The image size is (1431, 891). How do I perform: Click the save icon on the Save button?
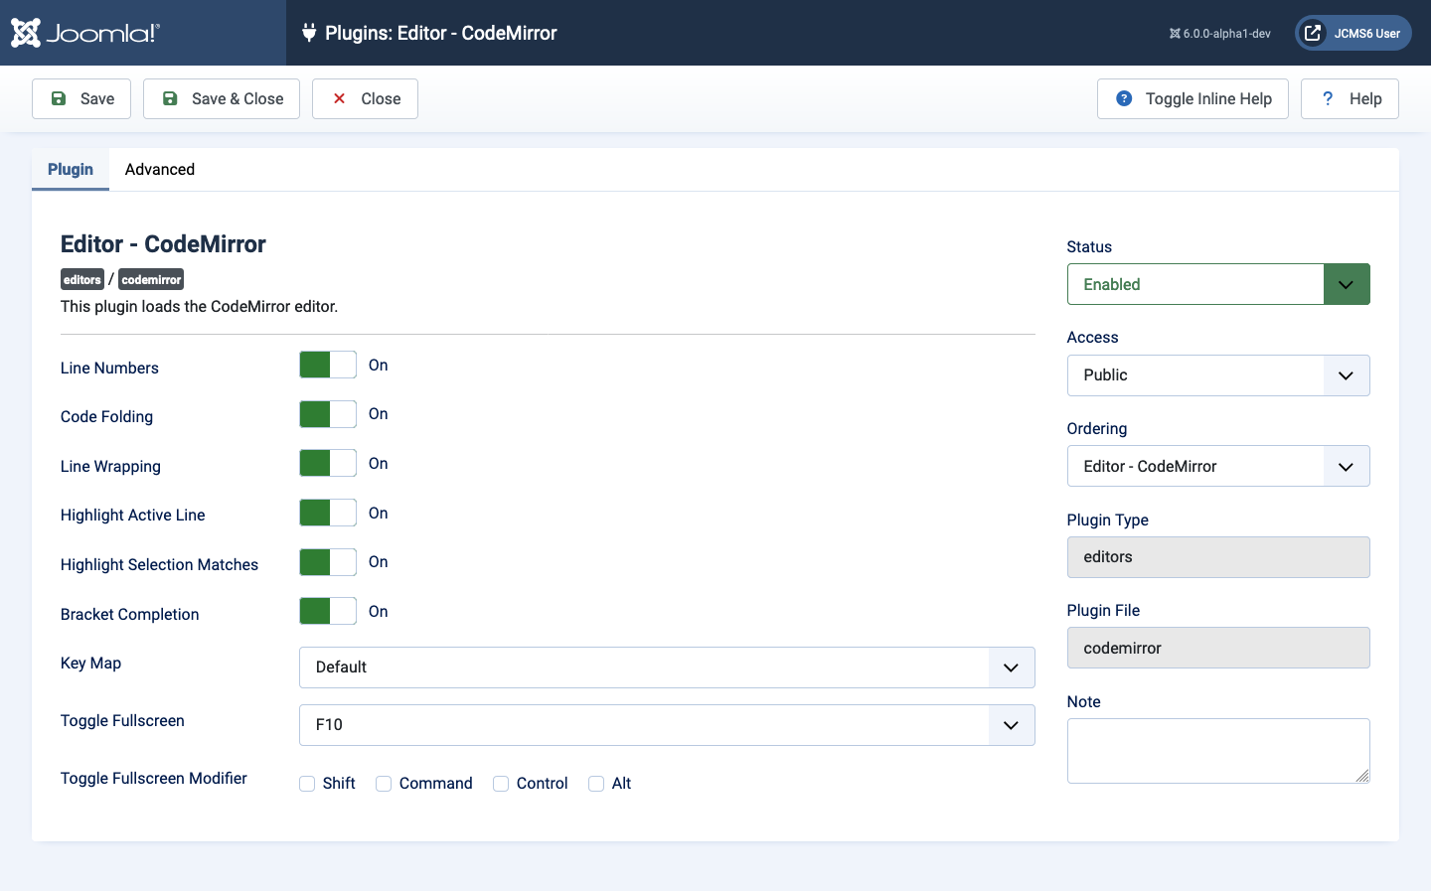58,98
